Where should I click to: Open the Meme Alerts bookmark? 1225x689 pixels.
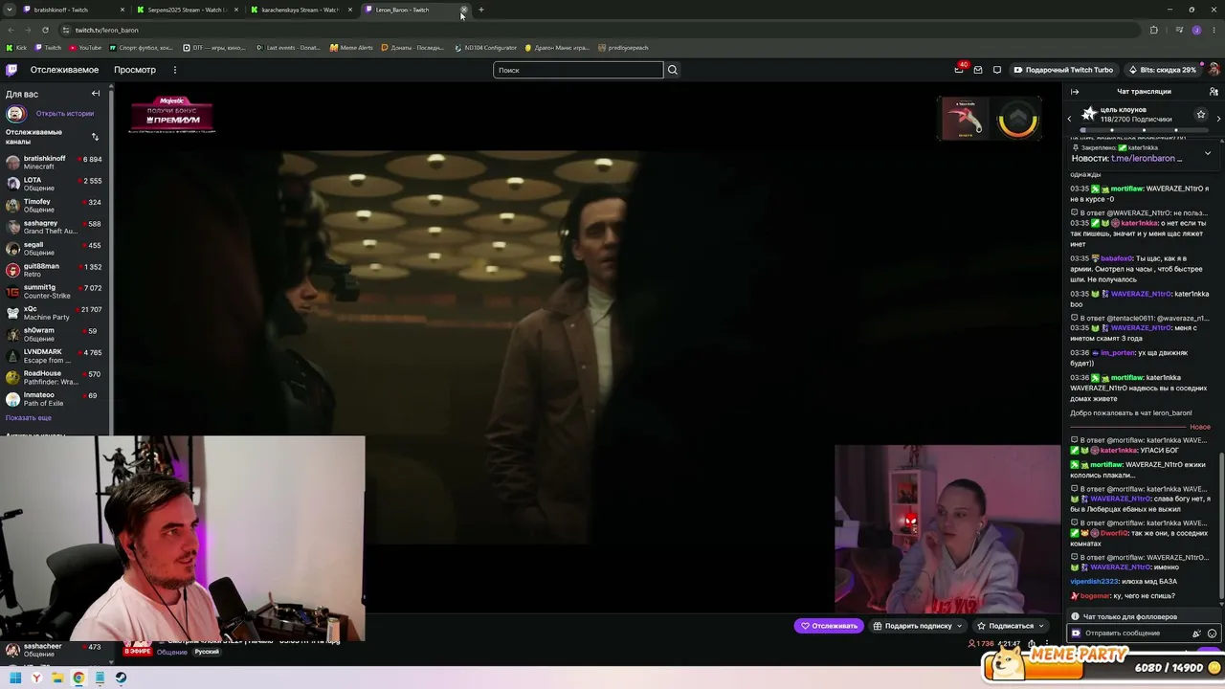[x=351, y=48]
